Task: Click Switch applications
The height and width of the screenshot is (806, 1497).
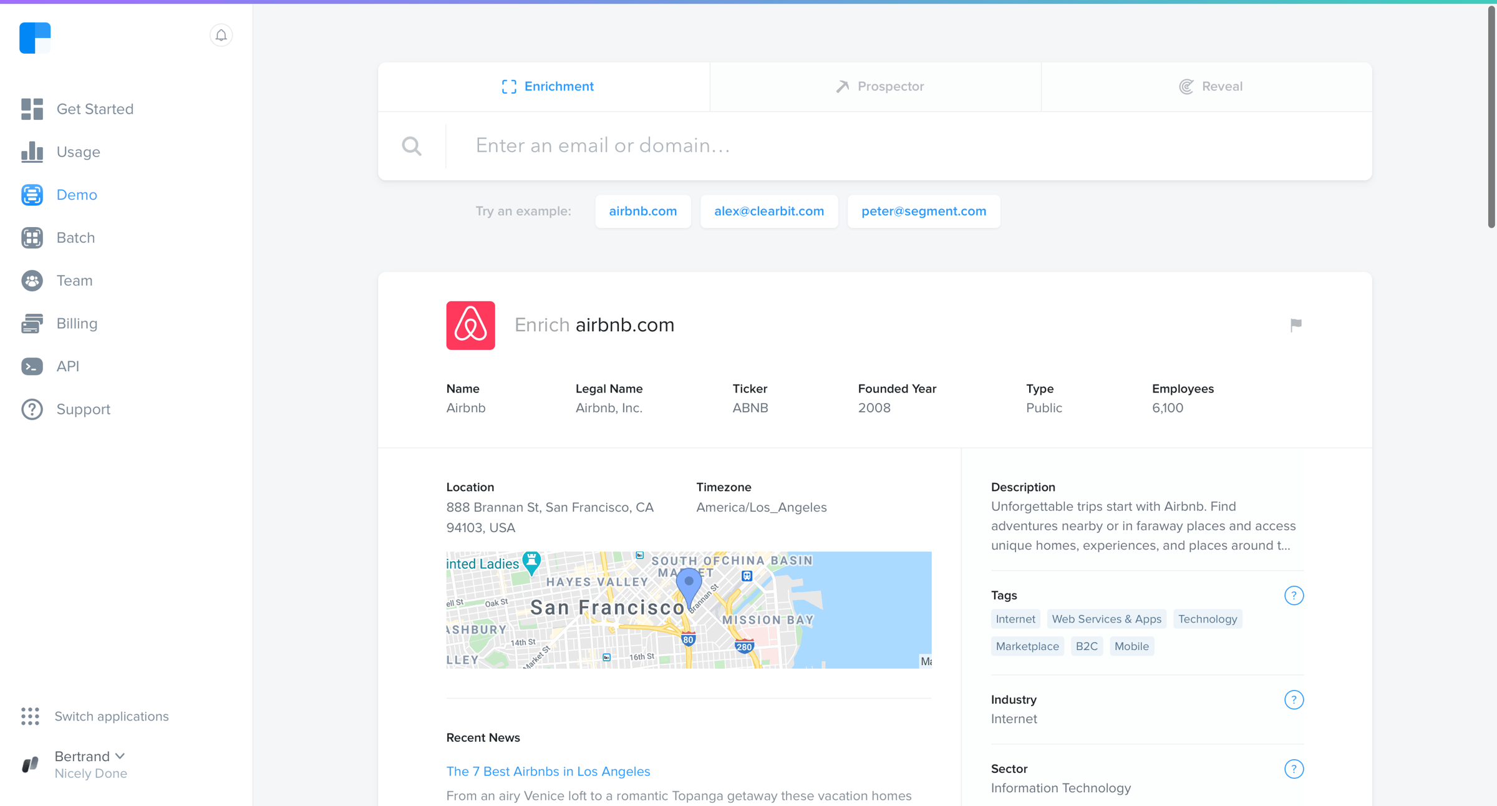Action: tap(111, 716)
